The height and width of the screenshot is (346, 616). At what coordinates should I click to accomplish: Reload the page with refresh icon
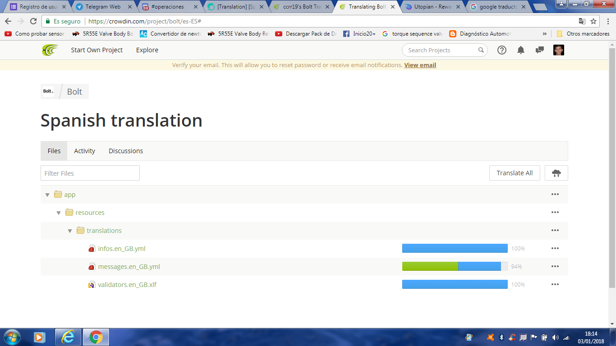click(33, 21)
